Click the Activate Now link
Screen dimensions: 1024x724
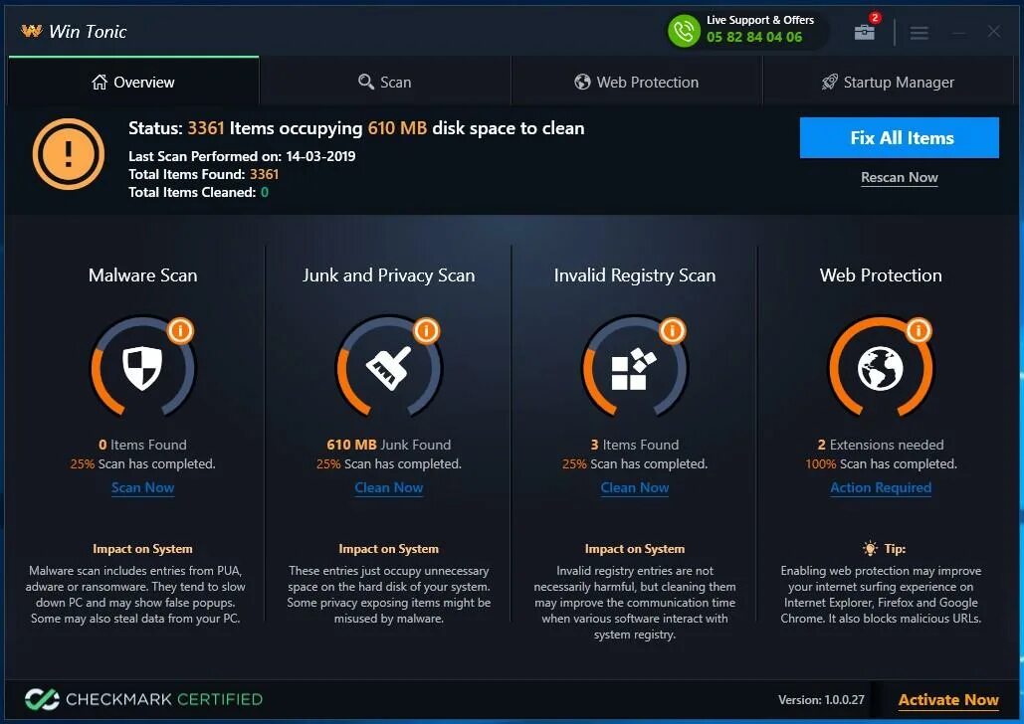[x=948, y=700]
